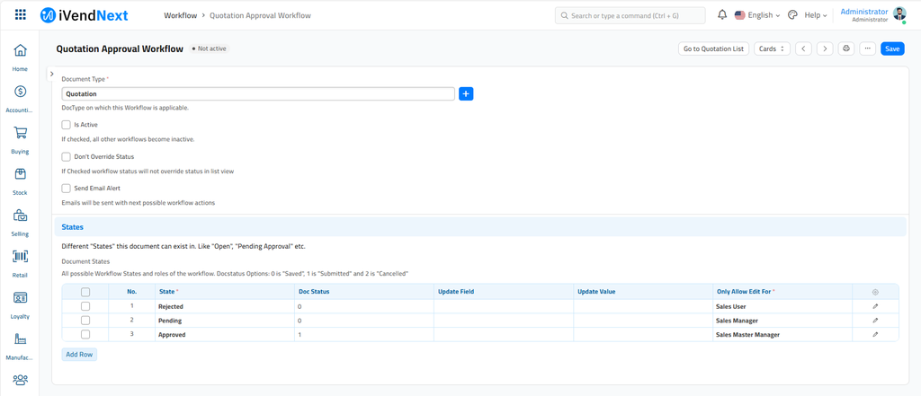Edit the Rejected row with pencil icon
The width and height of the screenshot is (921, 396).
[875, 306]
